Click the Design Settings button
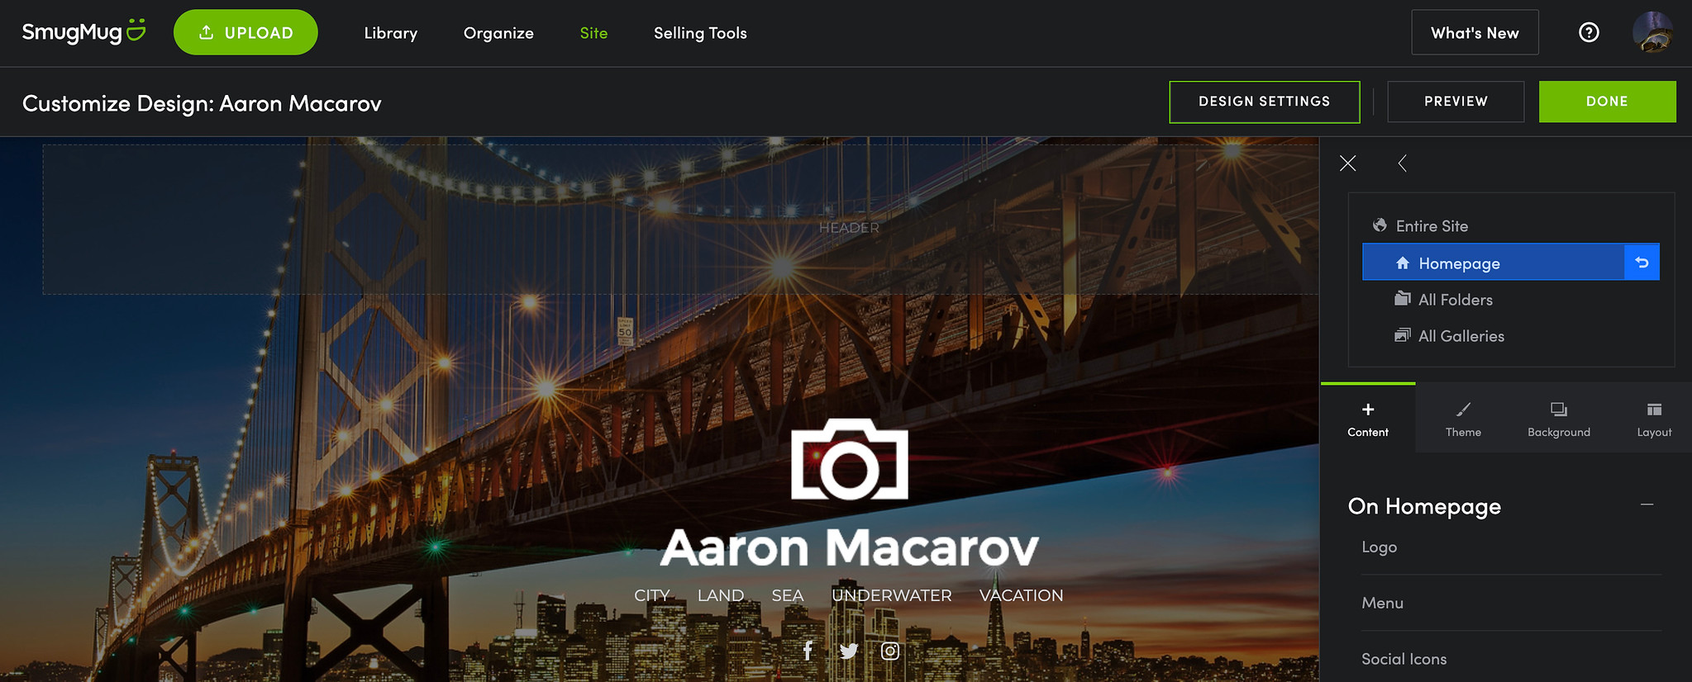Screen dimensions: 1692x682 [1265, 102]
